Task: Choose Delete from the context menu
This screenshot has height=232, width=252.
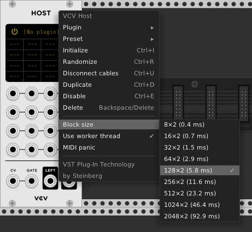Action: pyautogui.click(x=109, y=108)
